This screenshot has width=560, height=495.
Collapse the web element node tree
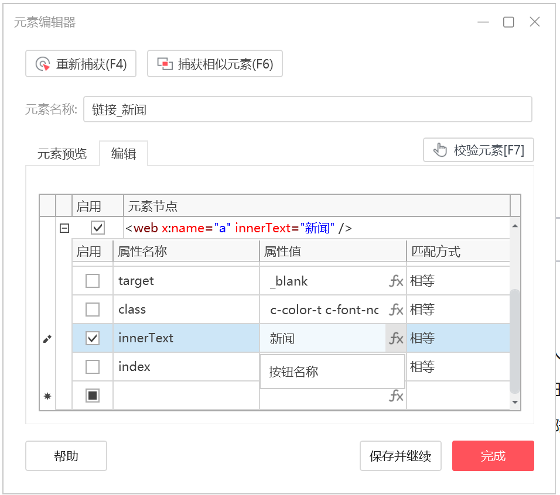64,228
